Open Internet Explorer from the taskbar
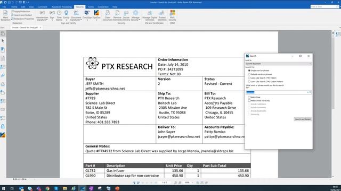This screenshot has height=191, width=341. [74, 188]
